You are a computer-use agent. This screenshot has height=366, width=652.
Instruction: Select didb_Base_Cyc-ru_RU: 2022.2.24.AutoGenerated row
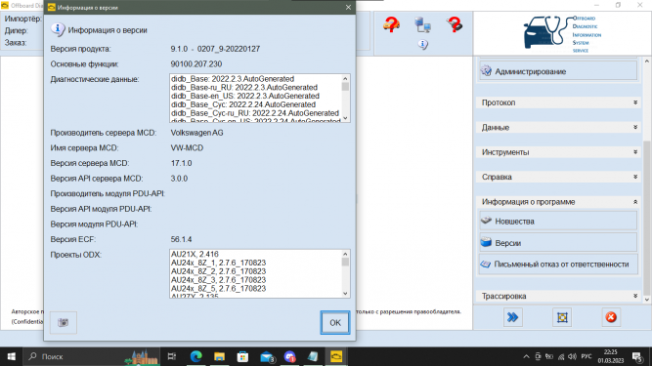[x=255, y=113]
